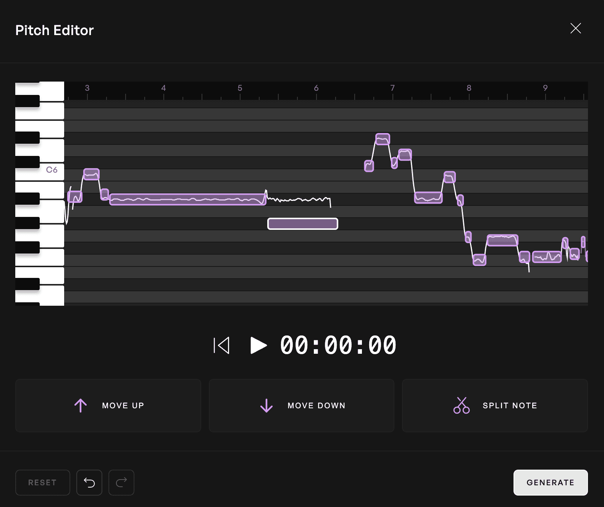604x507 pixels.
Task: Click the Move Down button
Action: (x=302, y=406)
